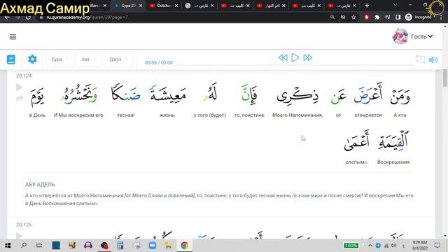
Task: Open Windows taskbar search
Action: click(24, 246)
